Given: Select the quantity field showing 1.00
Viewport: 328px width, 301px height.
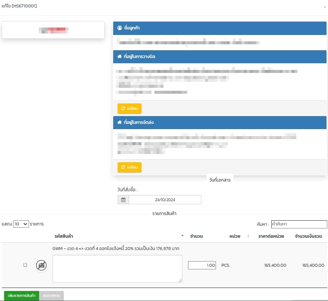Looking at the screenshot, I should pos(202,265).
